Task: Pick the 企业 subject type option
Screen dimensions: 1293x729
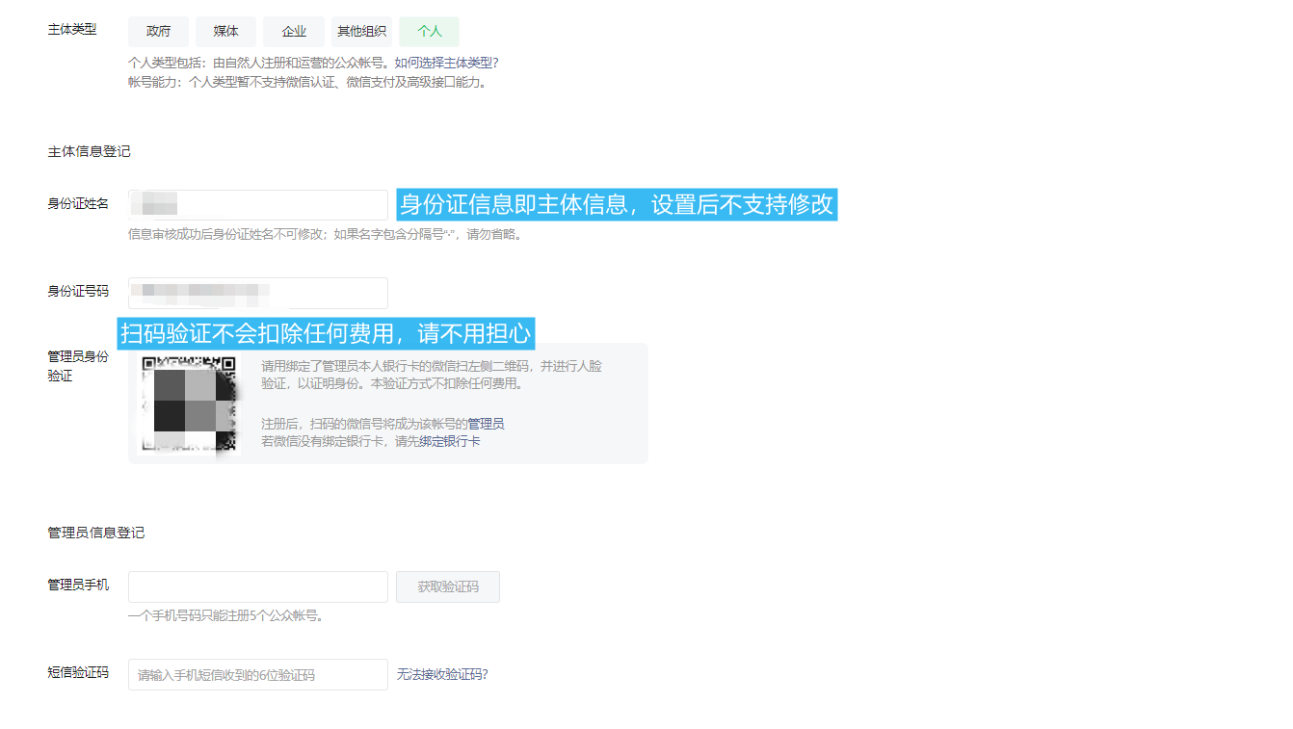Action: [x=294, y=32]
